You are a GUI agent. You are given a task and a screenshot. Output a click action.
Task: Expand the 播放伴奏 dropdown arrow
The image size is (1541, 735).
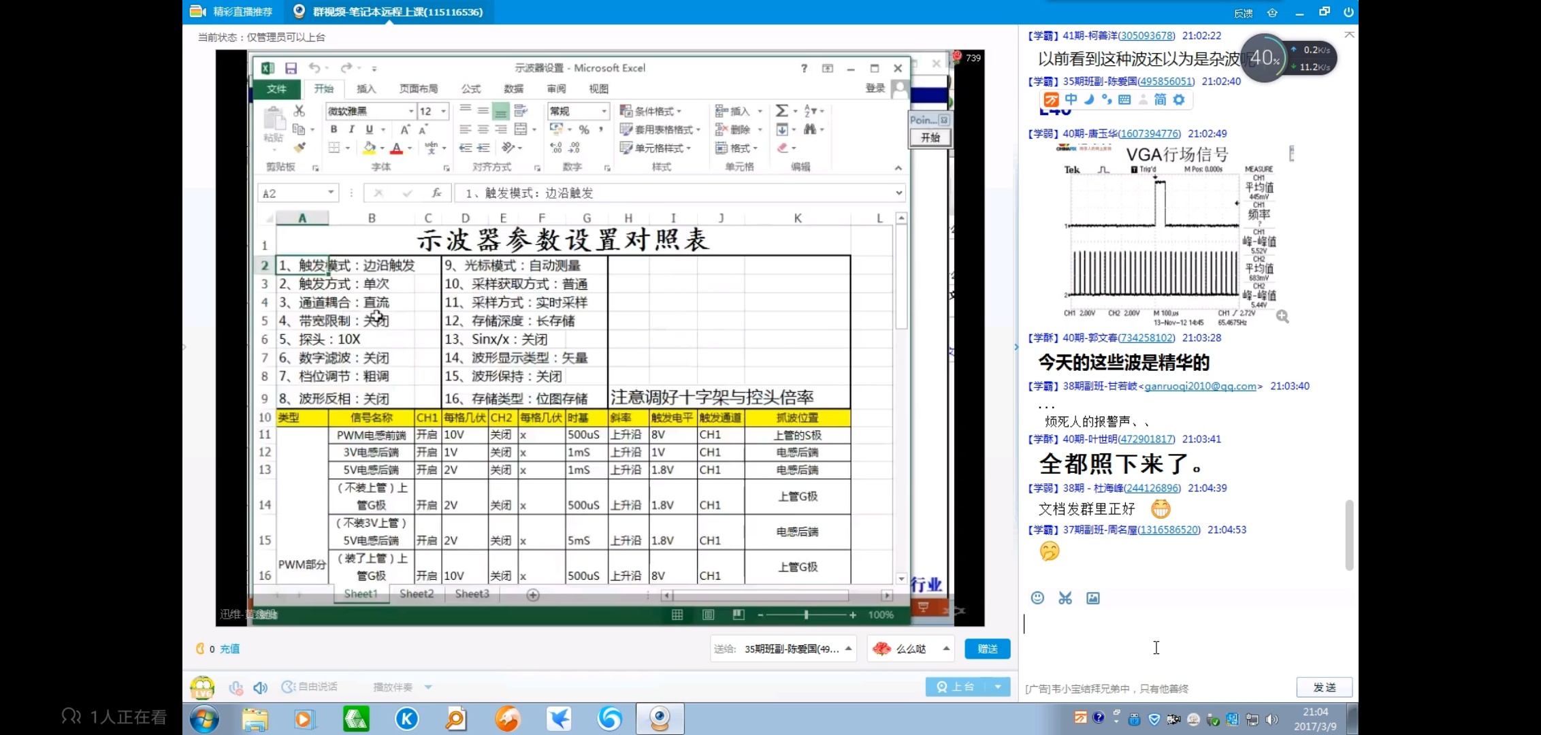click(x=428, y=687)
